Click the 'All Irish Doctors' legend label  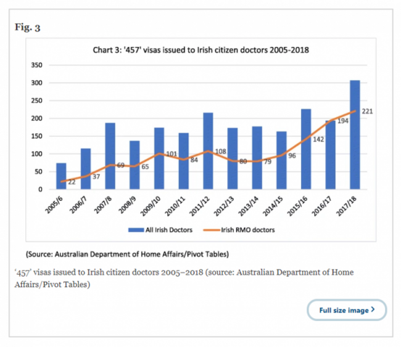tap(169, 230)
